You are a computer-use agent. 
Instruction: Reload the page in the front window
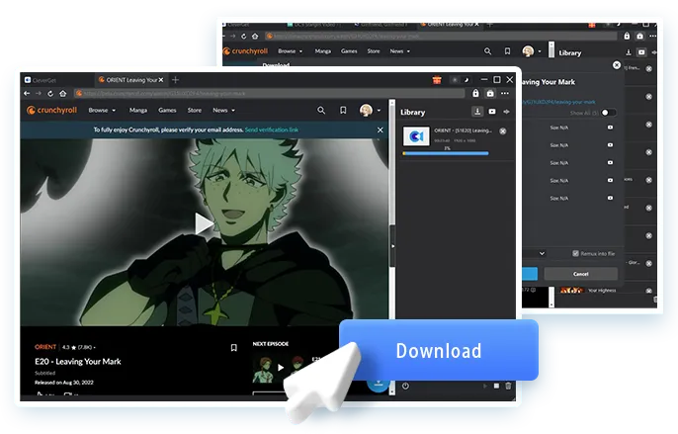click(50, 94)
